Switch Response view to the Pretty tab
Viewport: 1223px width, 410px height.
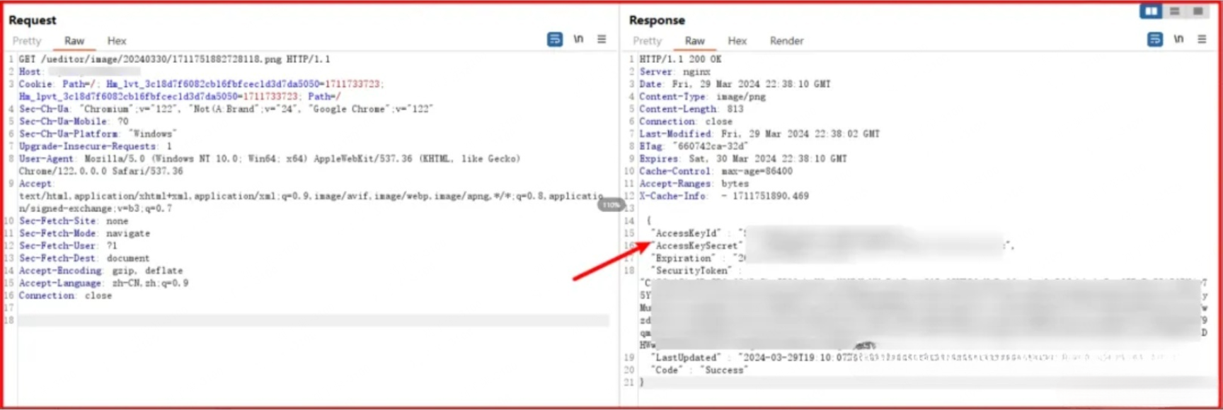(x=647, y=41)
